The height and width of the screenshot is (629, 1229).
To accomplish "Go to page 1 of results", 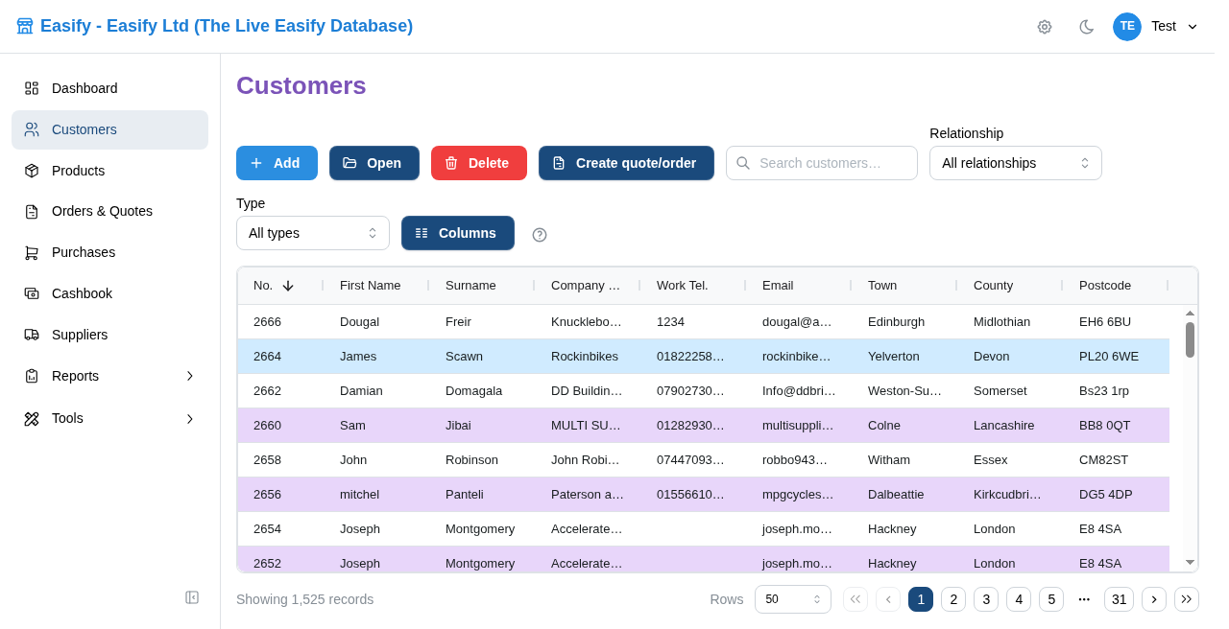I will (921, 599).
